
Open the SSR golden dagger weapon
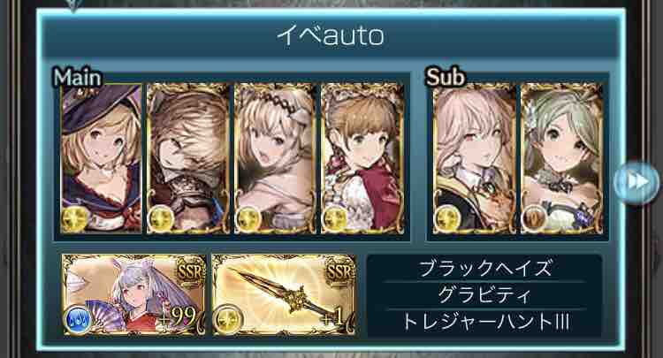click(x=284, y=294)
